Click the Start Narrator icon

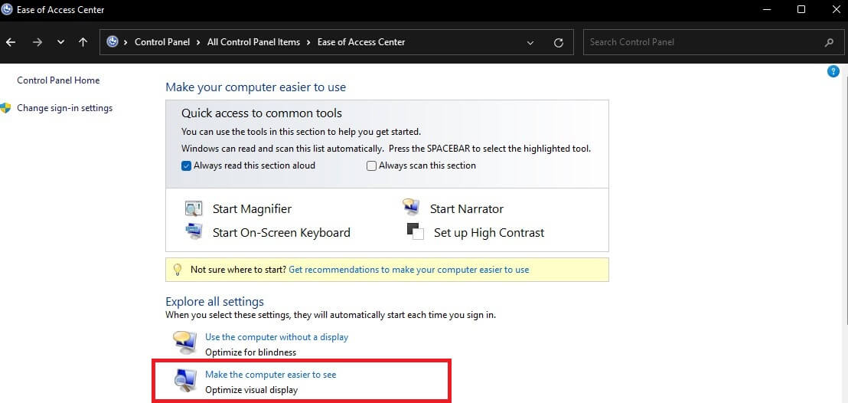411,207
